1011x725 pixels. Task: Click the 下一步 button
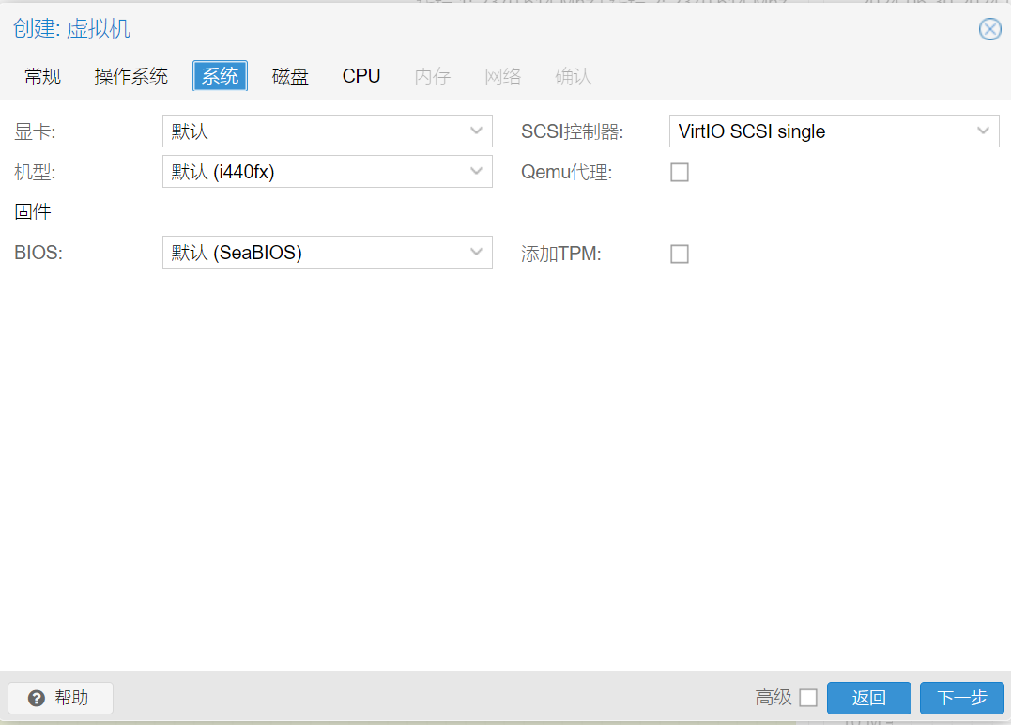point(962,698)
